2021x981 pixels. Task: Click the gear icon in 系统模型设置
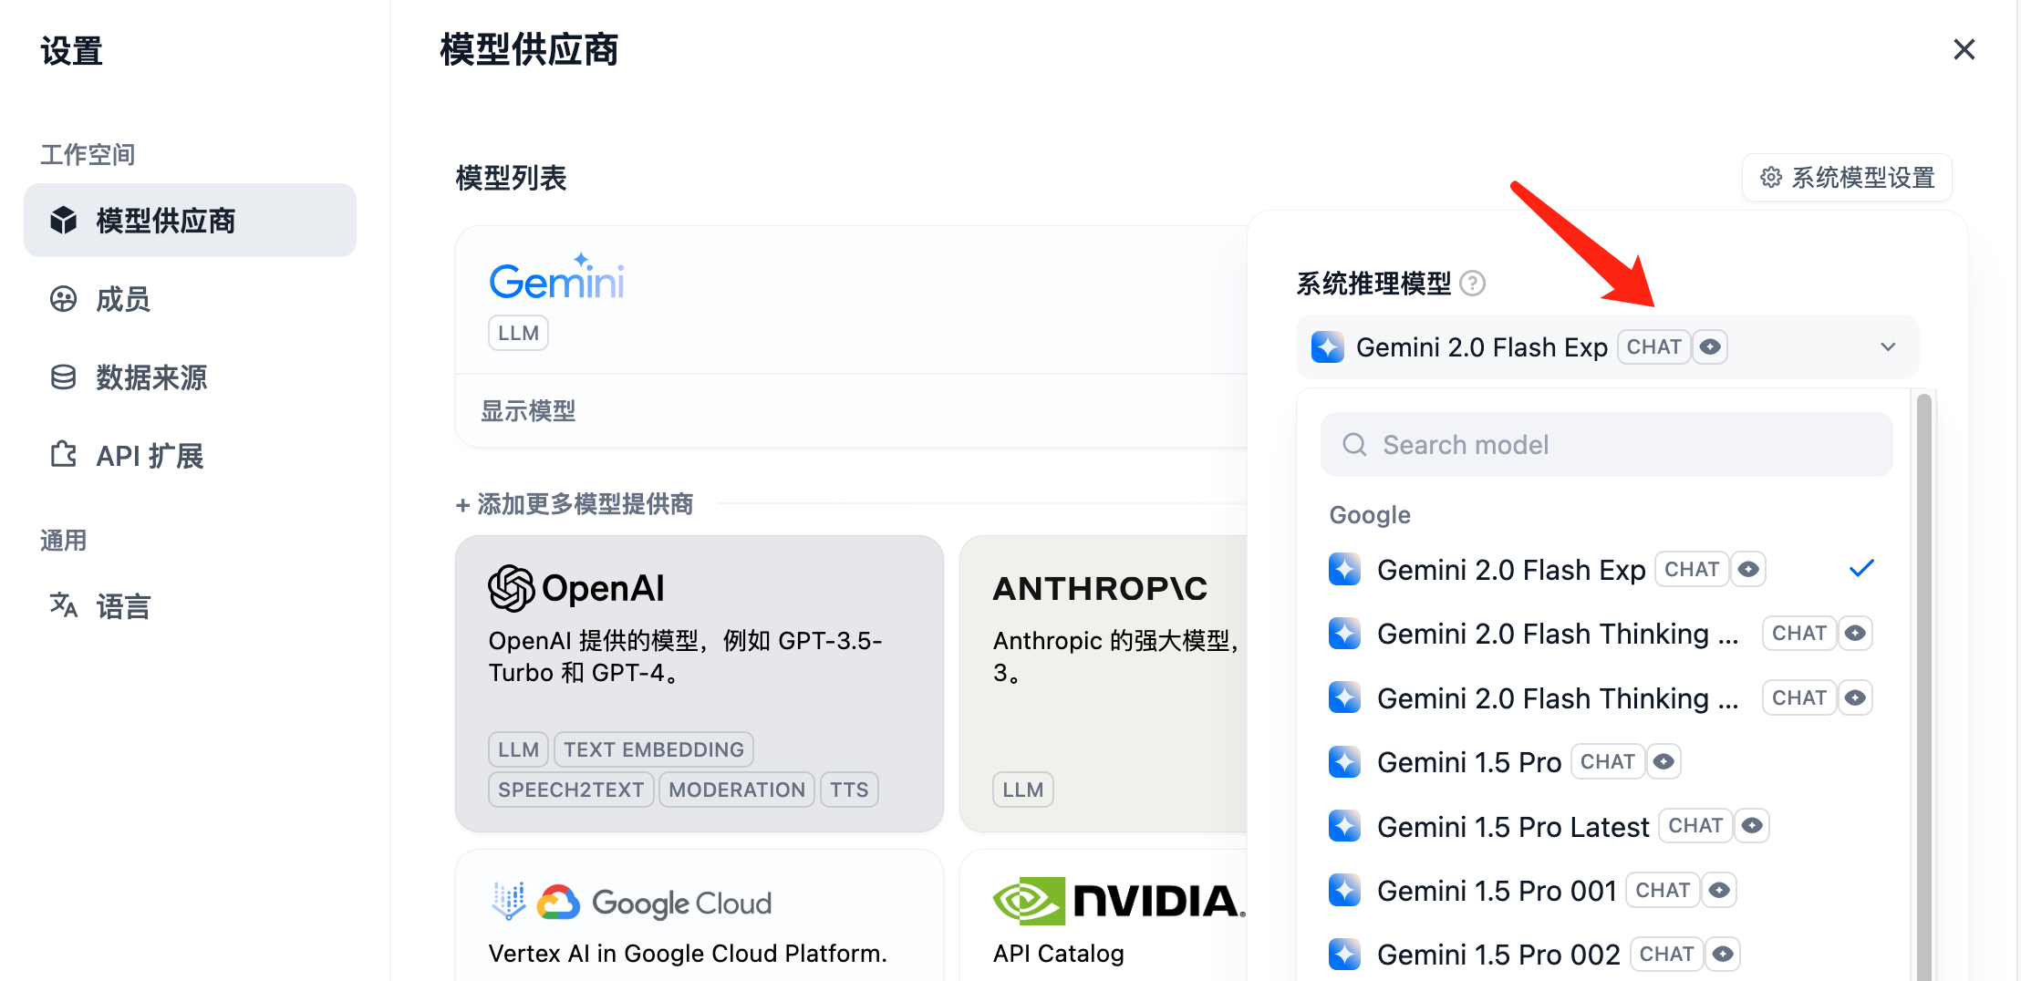(x=1771, y=177)
